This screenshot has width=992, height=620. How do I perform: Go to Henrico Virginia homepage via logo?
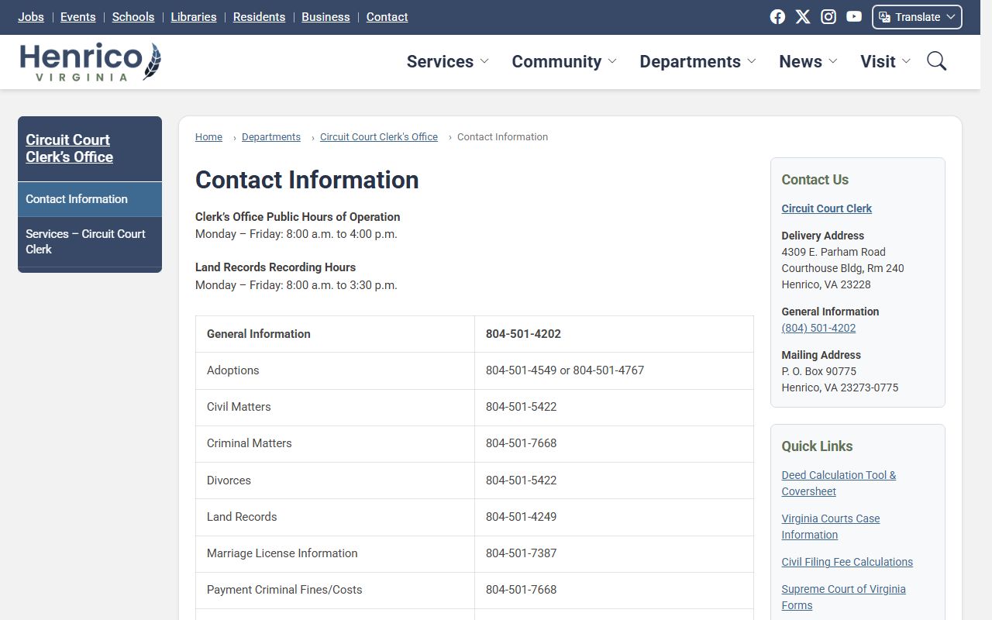tap(90, 62)
